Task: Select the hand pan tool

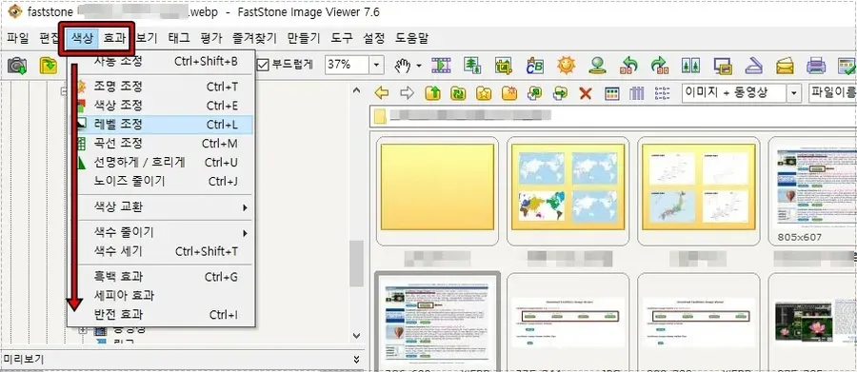Action: click(x=403, y=66)
